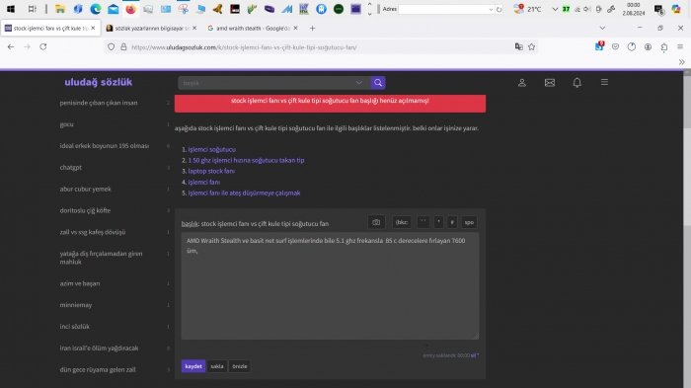Open a new browser tab
The image size is (691, 388).
point(313,29)
